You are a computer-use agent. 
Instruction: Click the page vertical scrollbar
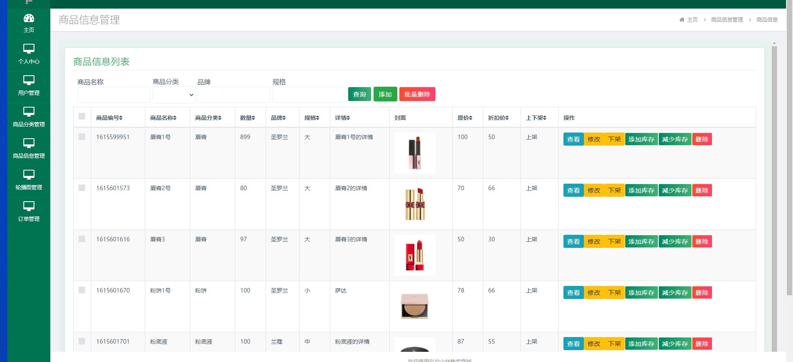pos(789,147)
